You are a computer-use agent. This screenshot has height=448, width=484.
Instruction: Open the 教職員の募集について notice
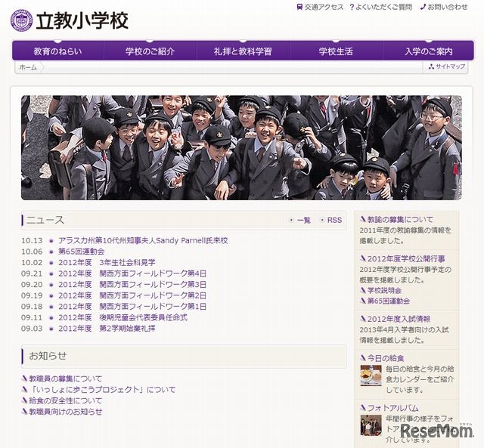(x=66, y=378)
